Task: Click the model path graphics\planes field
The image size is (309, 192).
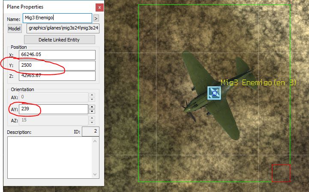Action: [63, 28]
